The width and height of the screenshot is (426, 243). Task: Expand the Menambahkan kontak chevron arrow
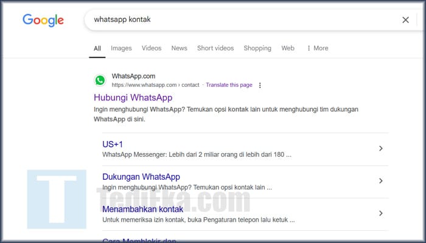pyautogui.click(x=381, y=213)
